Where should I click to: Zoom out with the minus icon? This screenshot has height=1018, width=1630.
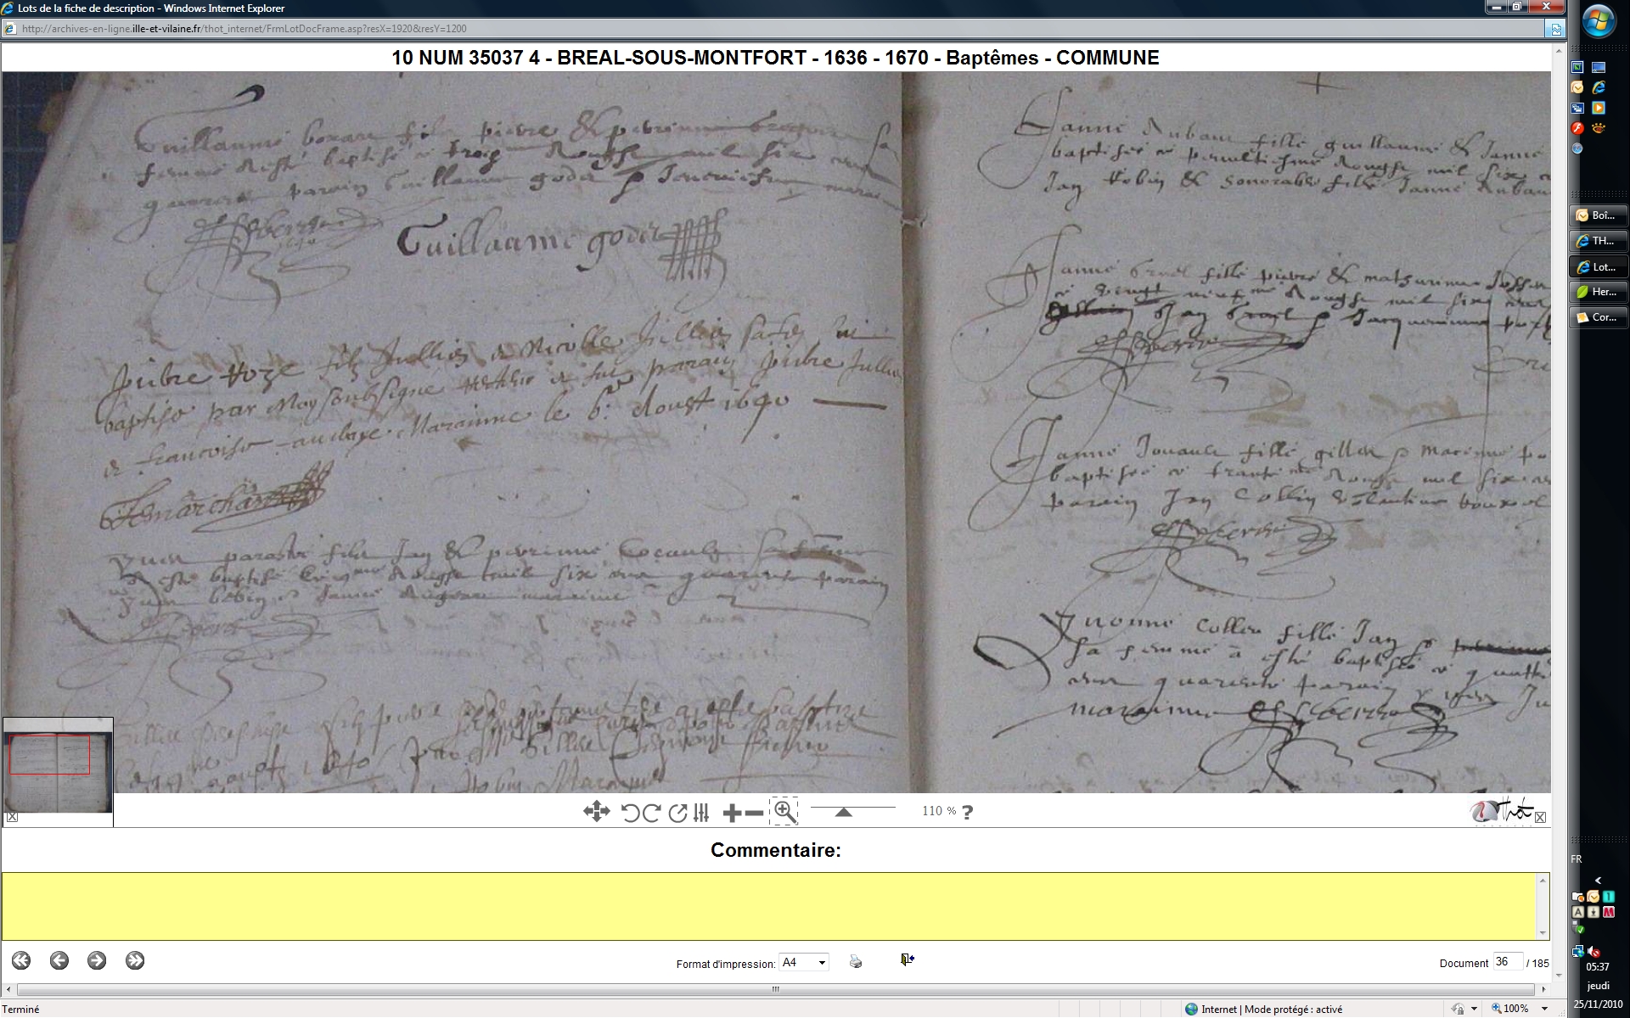(754, 813)
